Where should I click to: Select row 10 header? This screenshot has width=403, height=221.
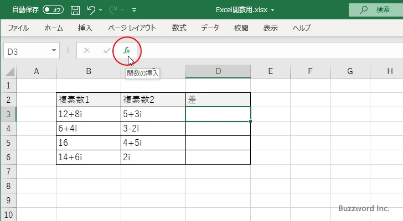coord(8,214)
